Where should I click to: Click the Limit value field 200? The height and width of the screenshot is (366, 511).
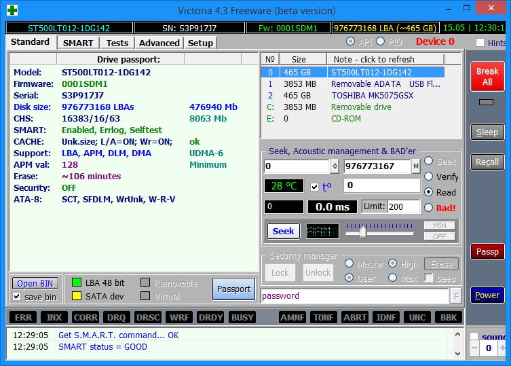point(404,207)
